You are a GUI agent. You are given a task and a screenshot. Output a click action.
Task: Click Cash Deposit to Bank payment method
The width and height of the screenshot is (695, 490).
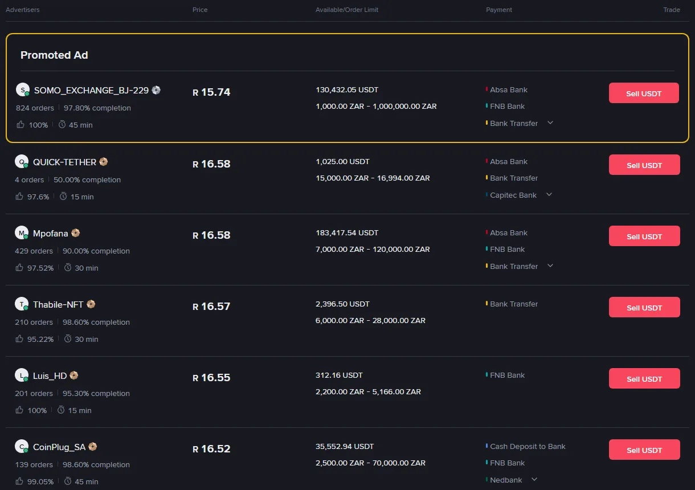coord(528,446)
